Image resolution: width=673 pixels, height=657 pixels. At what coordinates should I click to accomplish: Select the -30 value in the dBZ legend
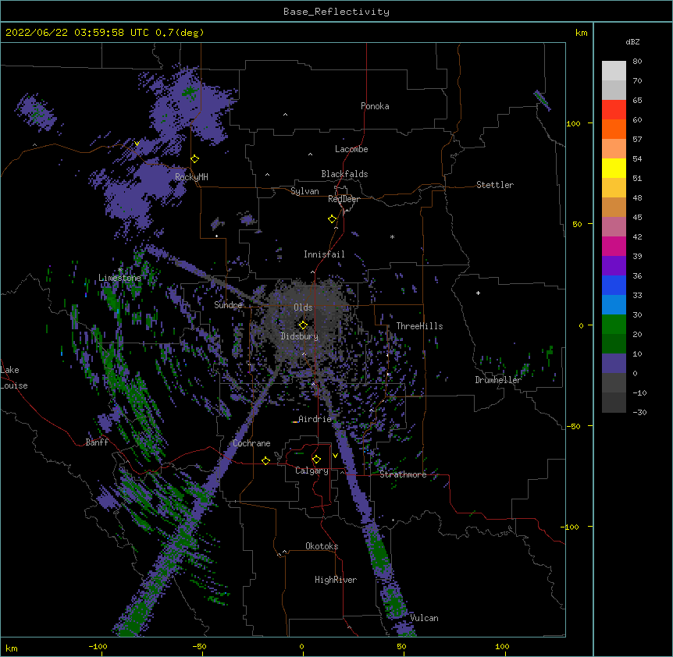639,412
